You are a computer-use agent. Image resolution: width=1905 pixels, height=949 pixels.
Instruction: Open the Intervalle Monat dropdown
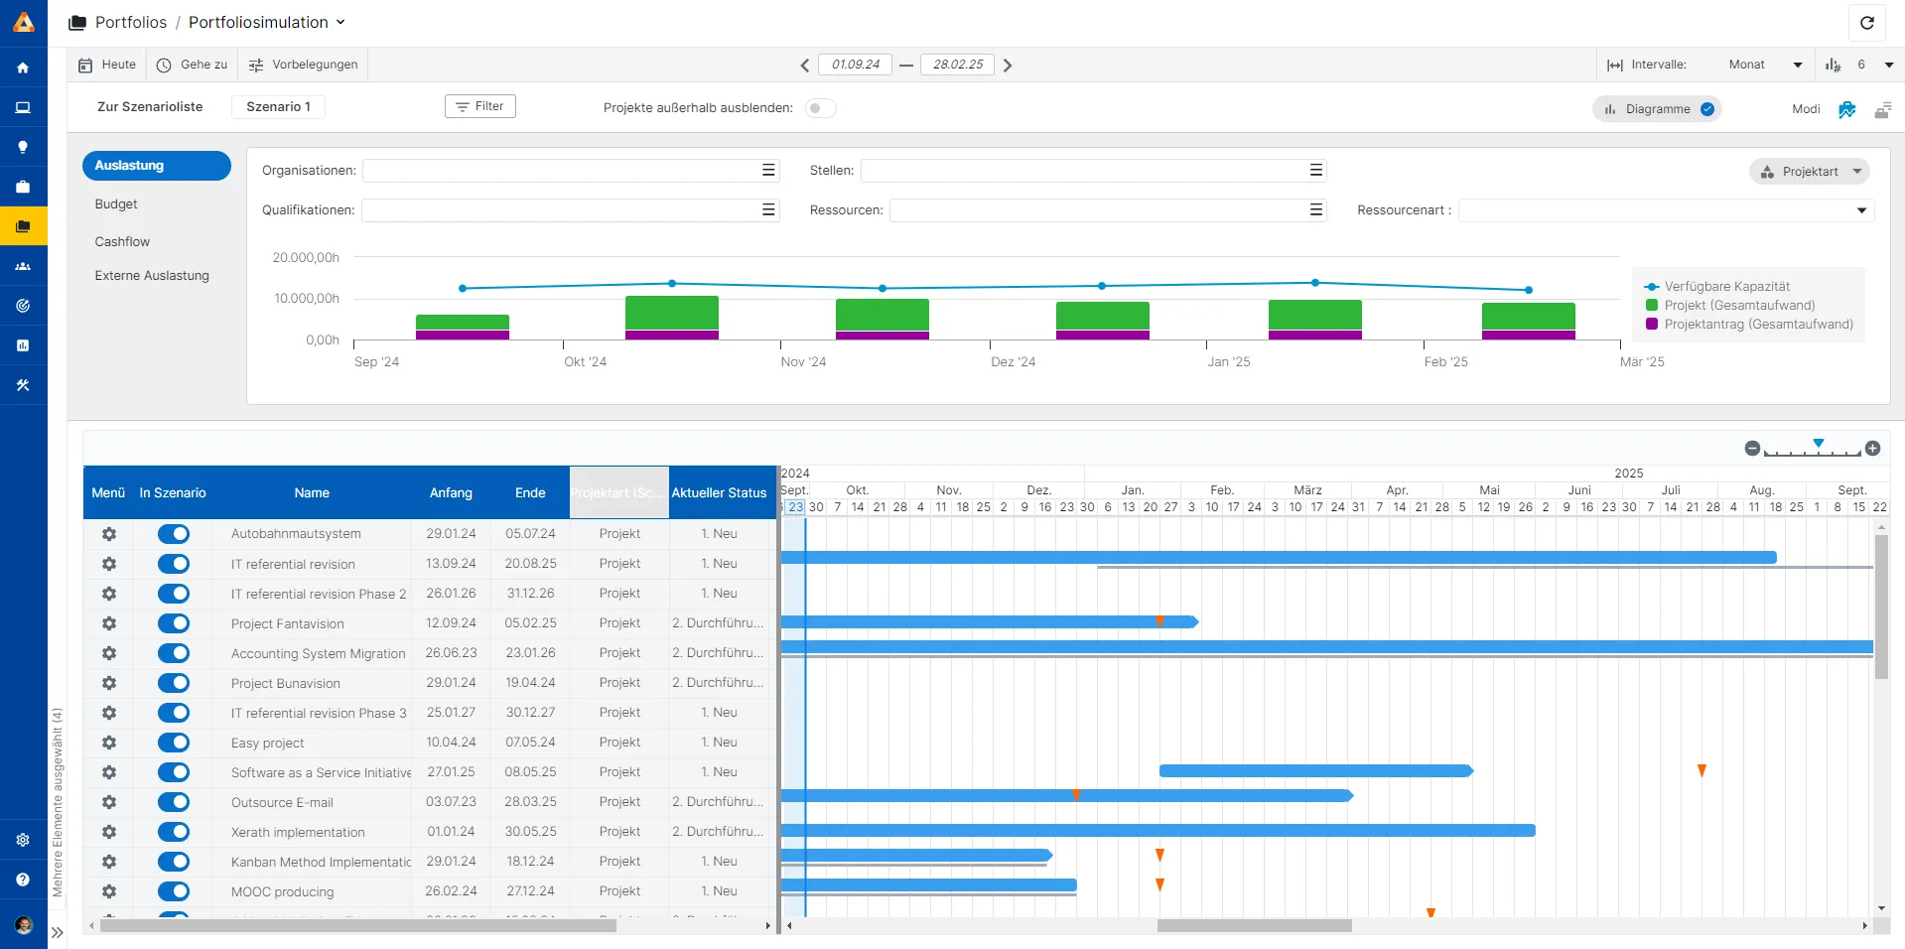(1764, 65)
